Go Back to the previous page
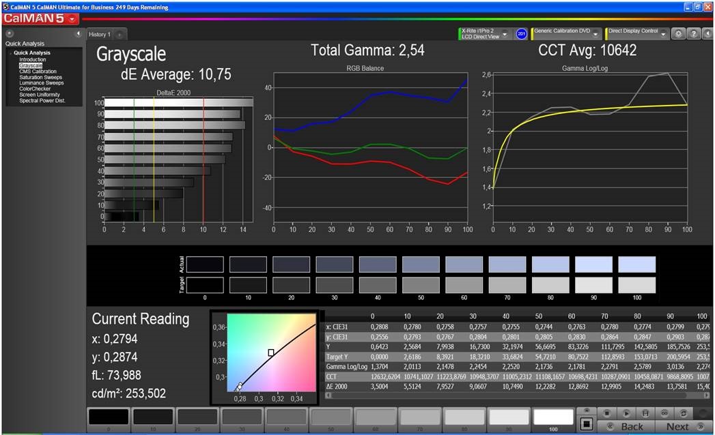The width and height of the screenshot is (715, 435). tap(626, 426)
